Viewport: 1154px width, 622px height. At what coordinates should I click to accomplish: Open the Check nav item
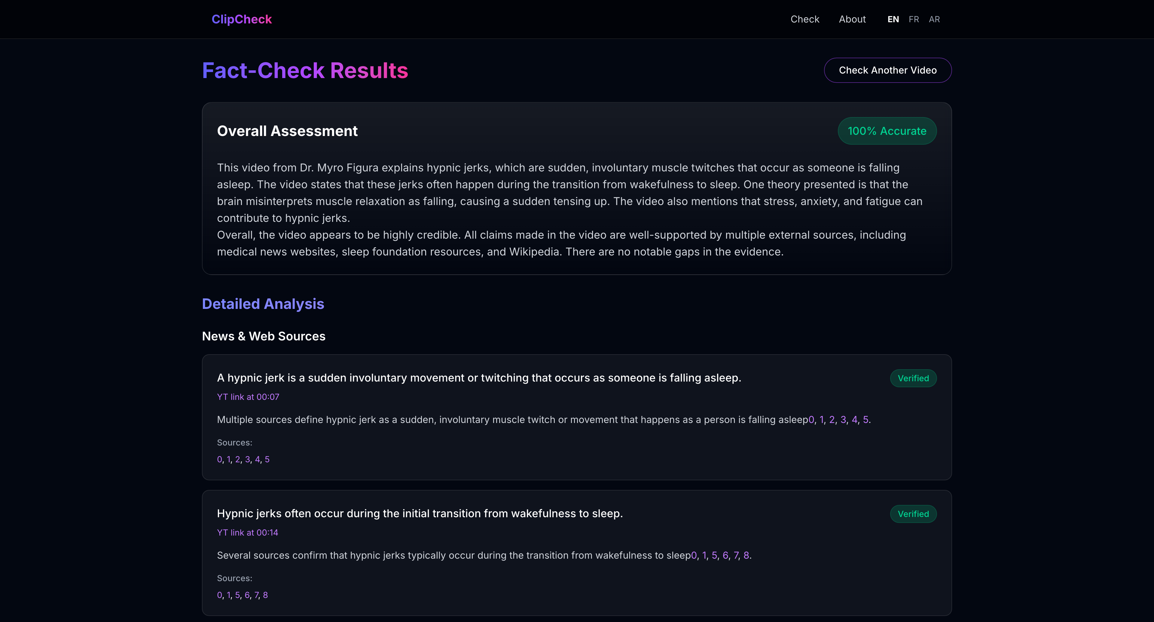[x=804, y=19]
